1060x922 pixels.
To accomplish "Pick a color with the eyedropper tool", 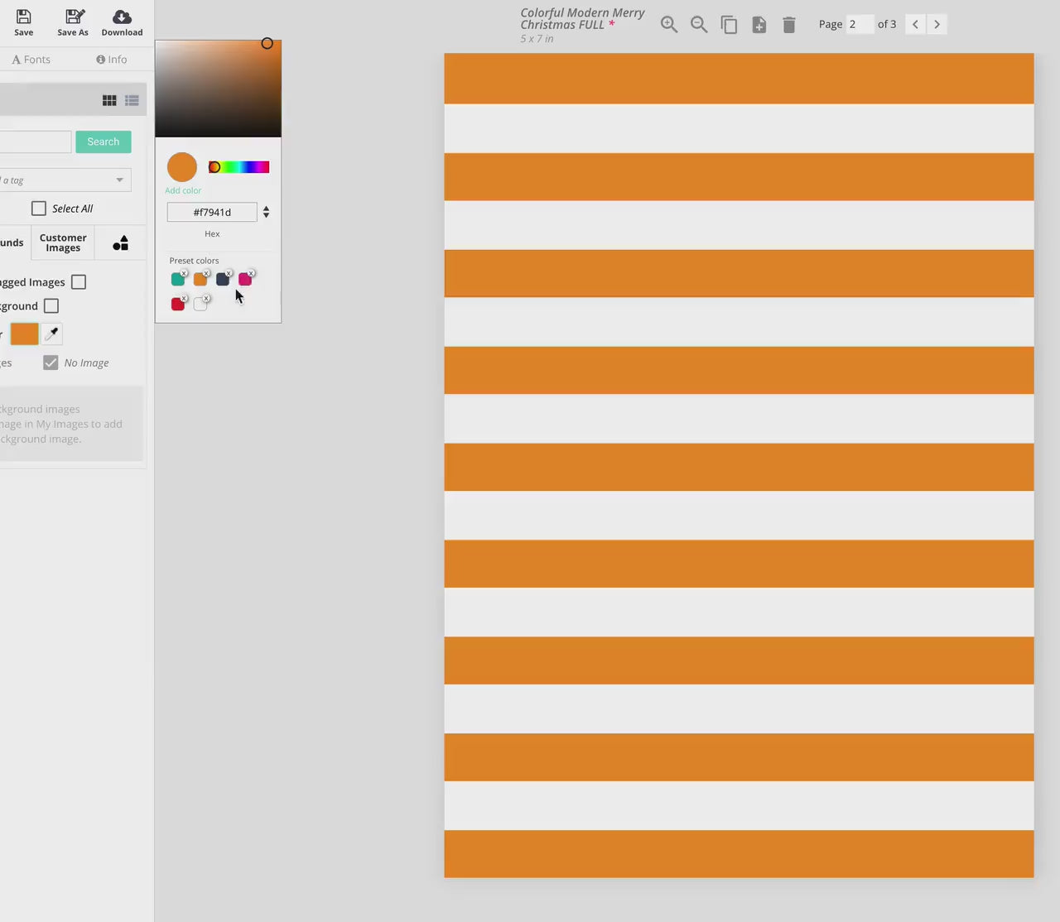I will (52, 334).
